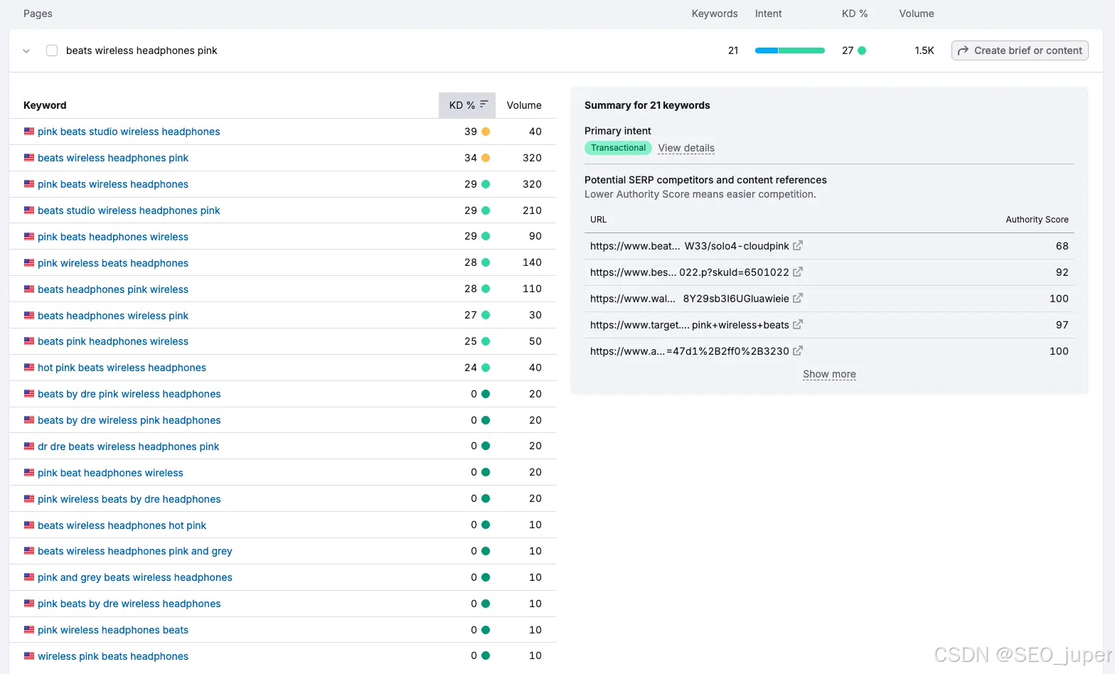Collapse the 'beats wireless headphones pink' group chevron

(26, 50)
